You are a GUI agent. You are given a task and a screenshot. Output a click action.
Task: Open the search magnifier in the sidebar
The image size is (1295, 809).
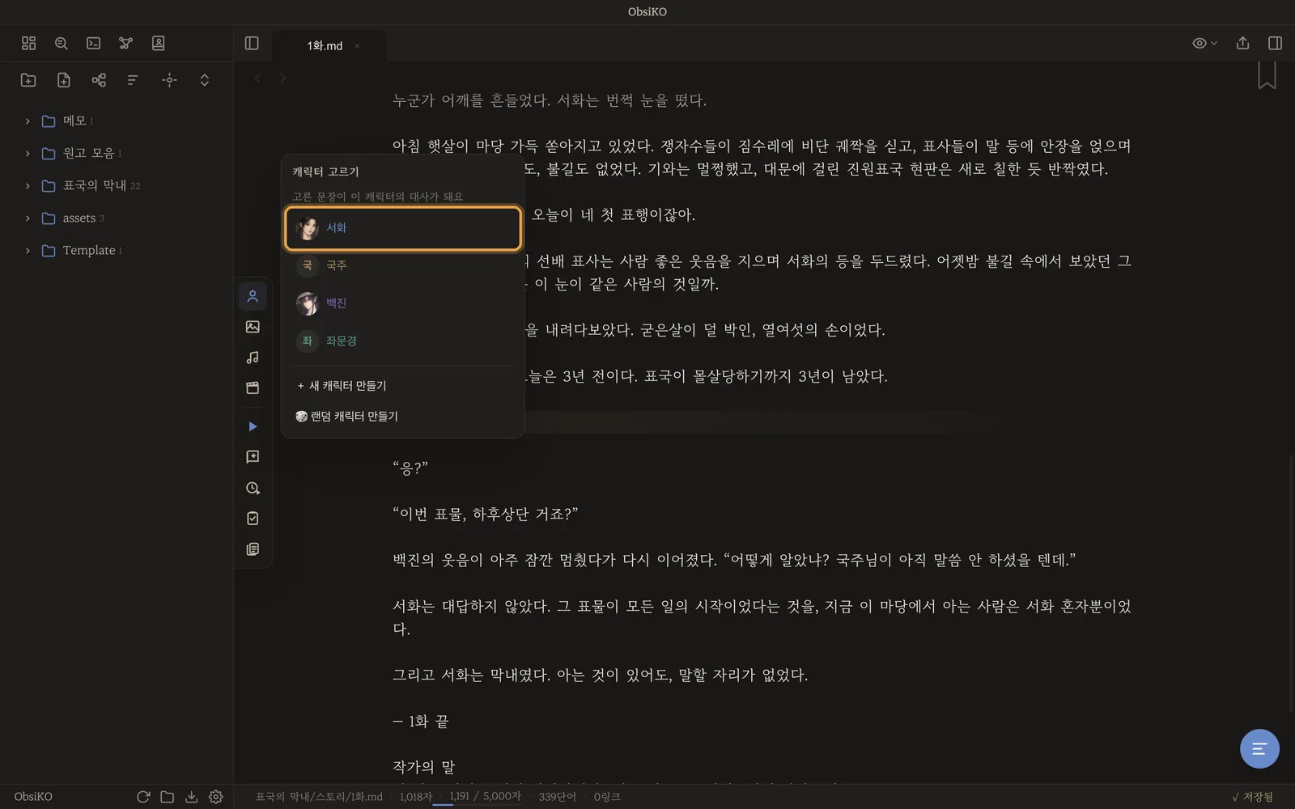61,43
